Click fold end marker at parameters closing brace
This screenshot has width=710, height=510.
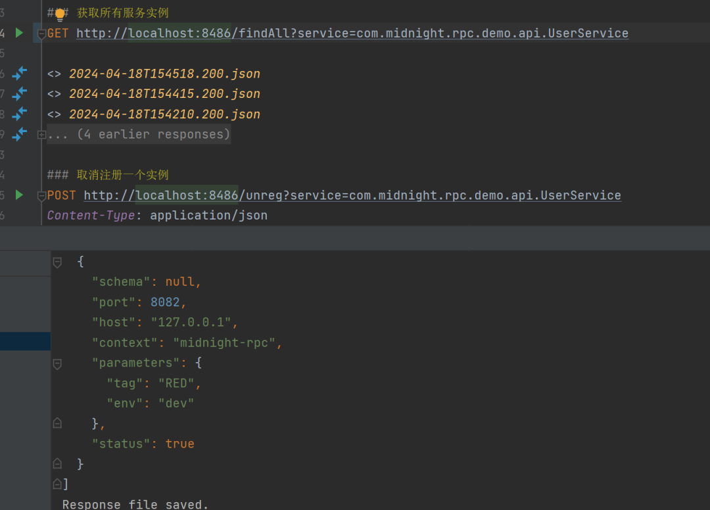[x=57, y=423]
